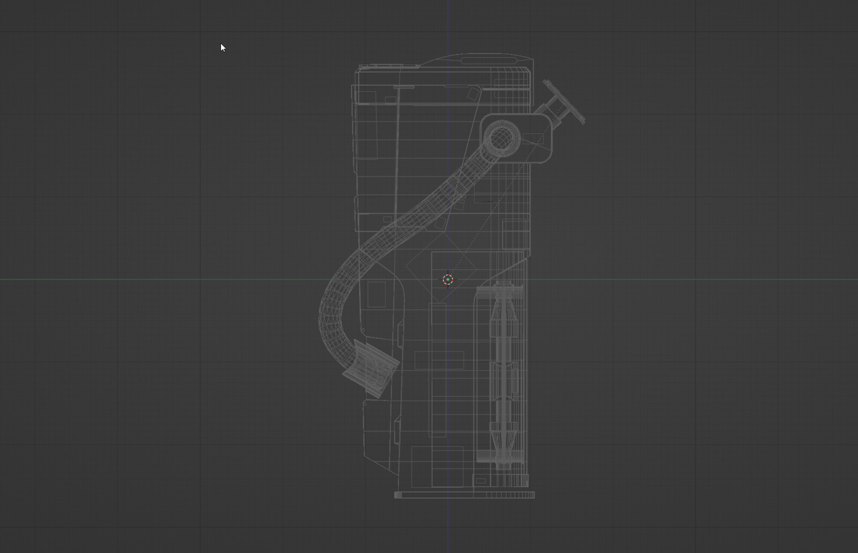The image size is (858, 553).
Task: Select the flat base plate of the model
Action: [464, 495]
